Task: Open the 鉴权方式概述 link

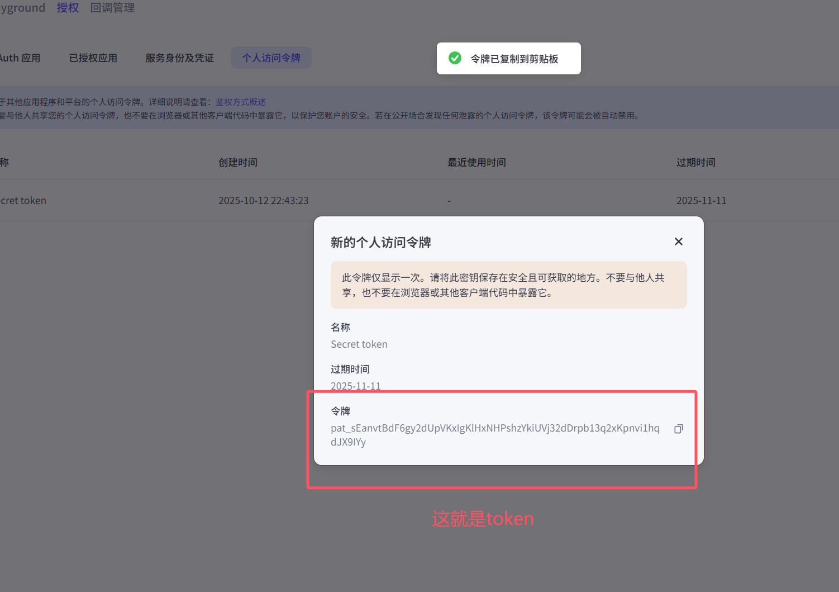Action: coord(241,102)
